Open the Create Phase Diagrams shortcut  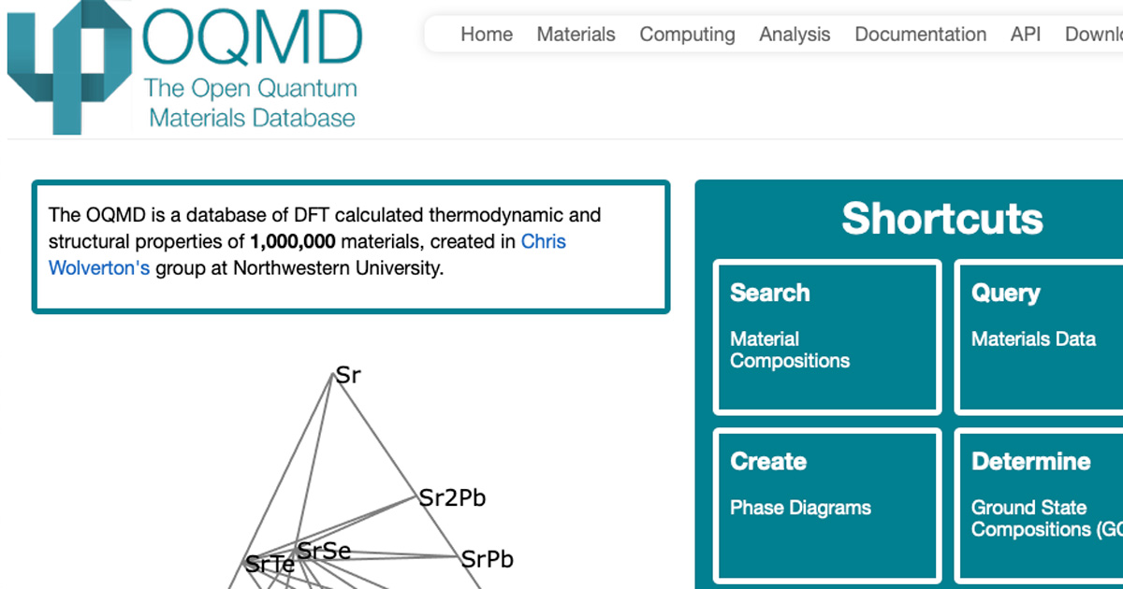[826, 505]
